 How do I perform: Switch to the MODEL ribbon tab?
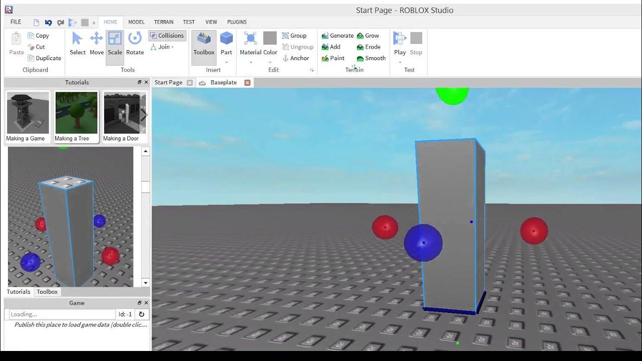[x=136, y=22]
